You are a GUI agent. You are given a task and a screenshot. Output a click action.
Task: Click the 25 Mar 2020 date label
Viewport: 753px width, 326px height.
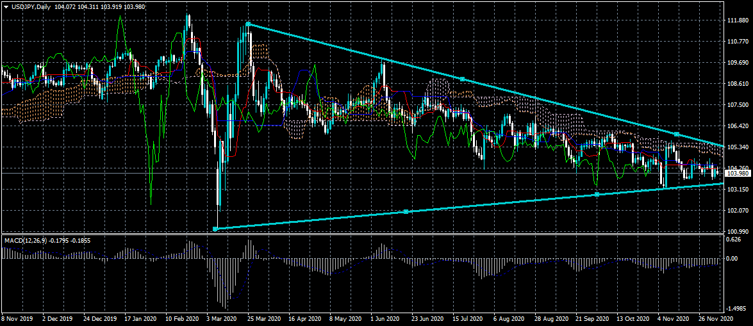pos(265,319)
